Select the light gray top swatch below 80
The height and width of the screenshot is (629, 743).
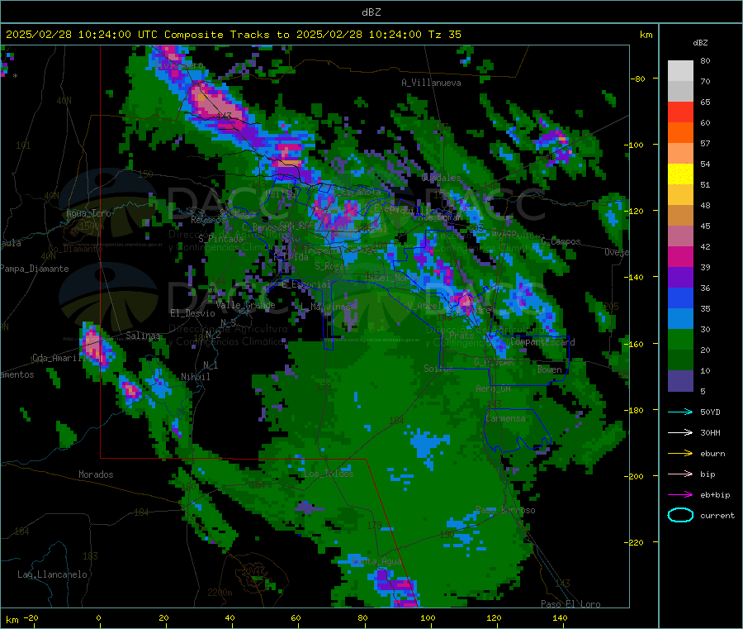point(680,71)
